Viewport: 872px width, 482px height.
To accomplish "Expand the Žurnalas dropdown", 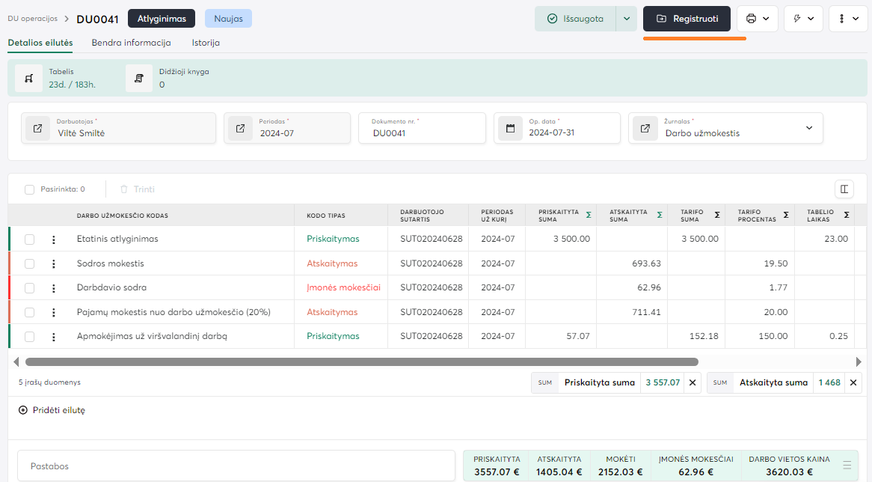I will click(808, 128).
